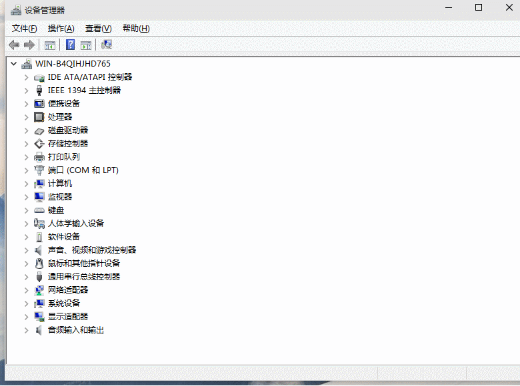The width and height of the screenshot is (520, 386).
Task: Expand the IDE ATA/ATAPI 控制器 node
Action: pyautogui.click(x=26, y=77)
